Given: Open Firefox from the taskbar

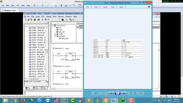Looking at the screenshot, I should (23, 100).
